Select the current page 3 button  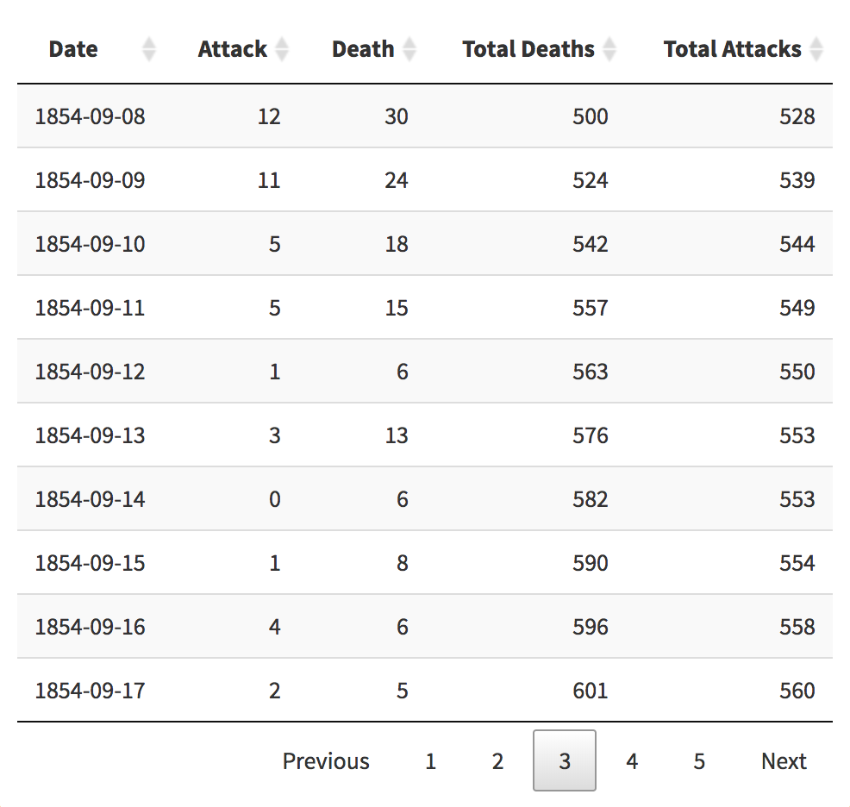click(565, 761)
